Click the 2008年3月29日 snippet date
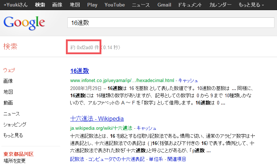 tap(86, 88)
